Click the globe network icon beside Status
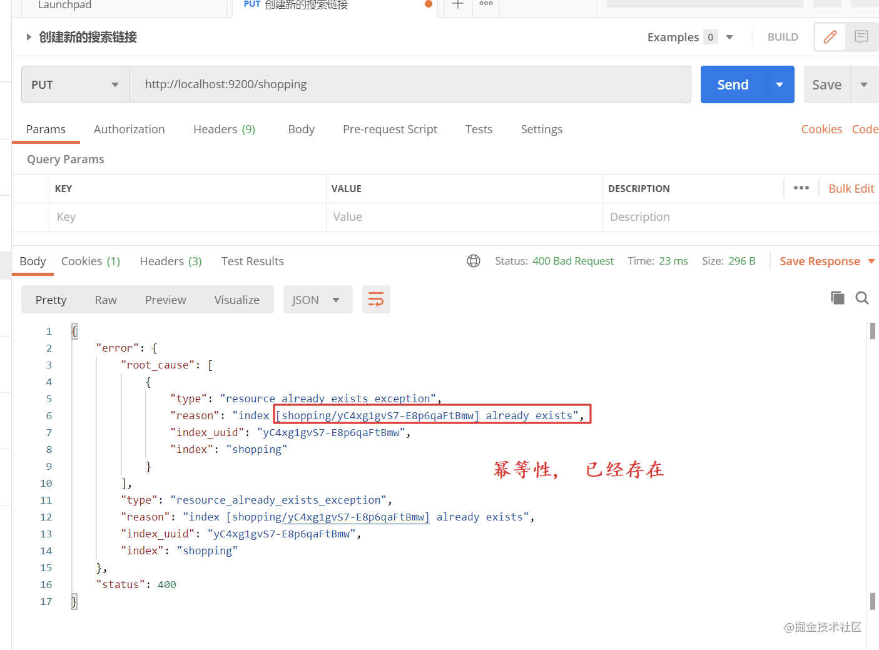 (474, 261)
